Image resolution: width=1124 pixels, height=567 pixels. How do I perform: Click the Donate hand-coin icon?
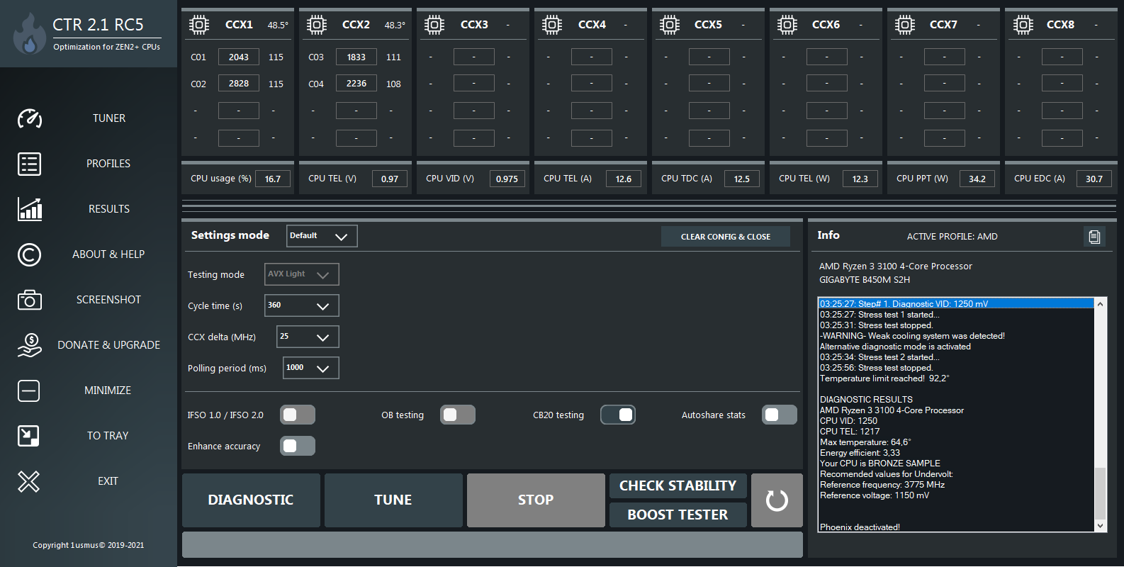29,345
